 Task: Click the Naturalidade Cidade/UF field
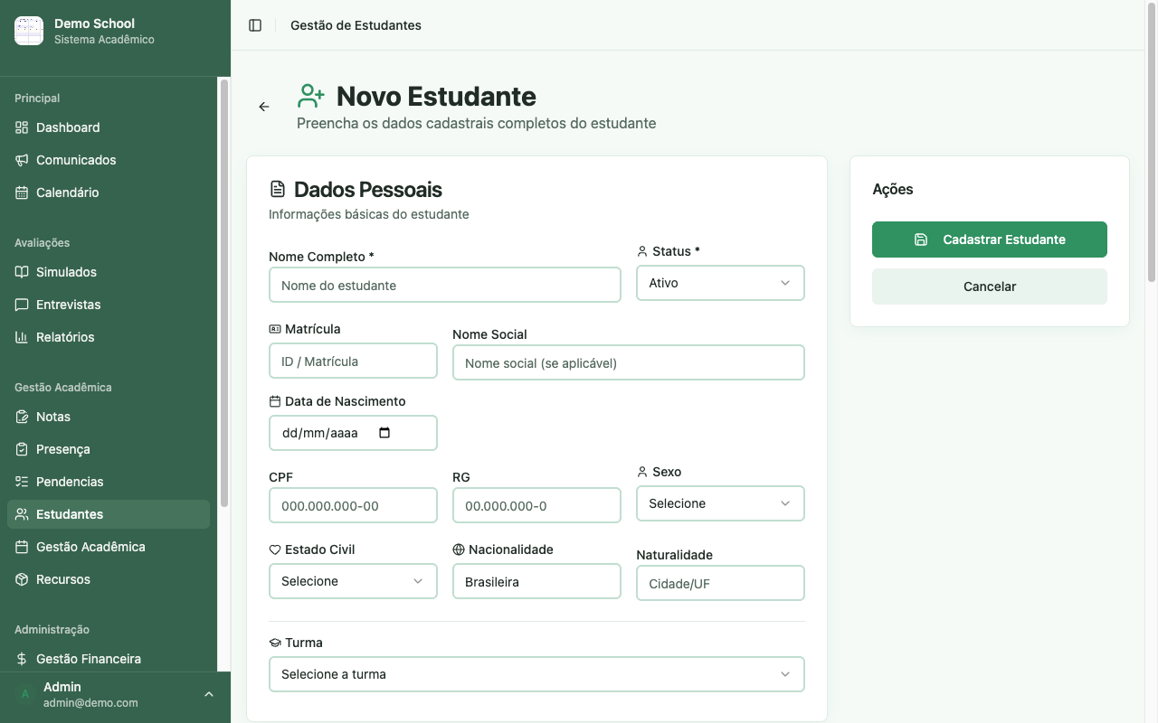(x=720, y=583)
